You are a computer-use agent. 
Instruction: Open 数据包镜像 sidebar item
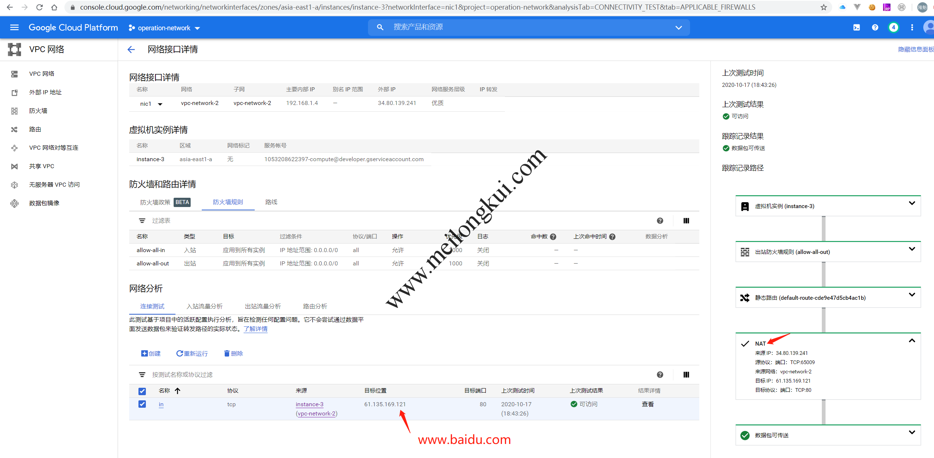tap(44, 203)
